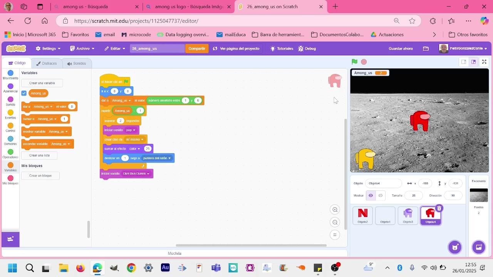Open the Archivo menu
The height and width of the screenshot is (277, 493).
click(x=82, y=48)
